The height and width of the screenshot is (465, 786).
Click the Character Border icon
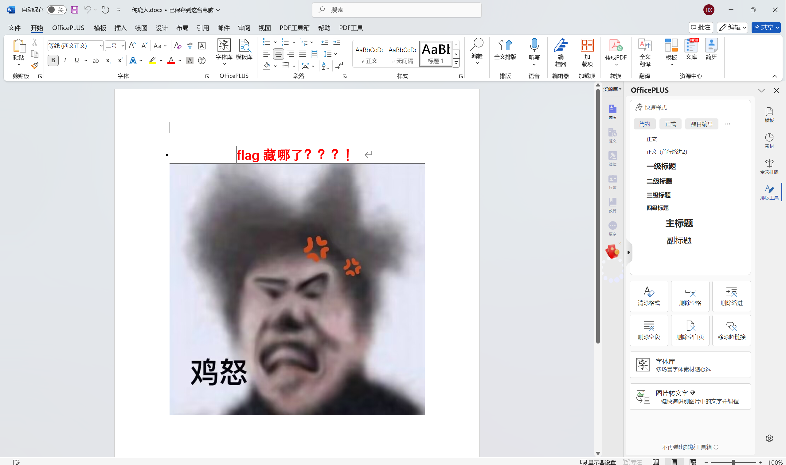click(x=202, y=46)
